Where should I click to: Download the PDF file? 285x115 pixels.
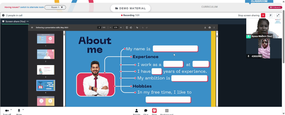pos(205,28)
